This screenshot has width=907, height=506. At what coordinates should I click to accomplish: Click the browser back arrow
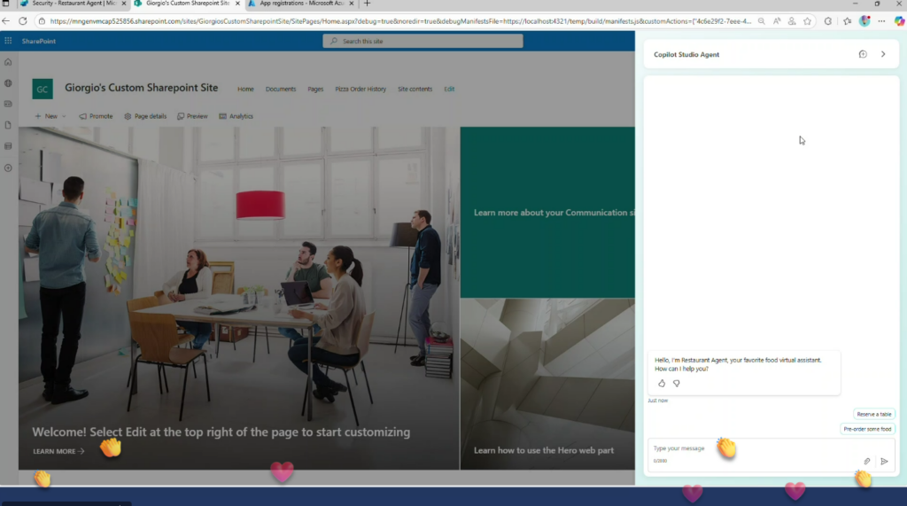coord(6,21)
